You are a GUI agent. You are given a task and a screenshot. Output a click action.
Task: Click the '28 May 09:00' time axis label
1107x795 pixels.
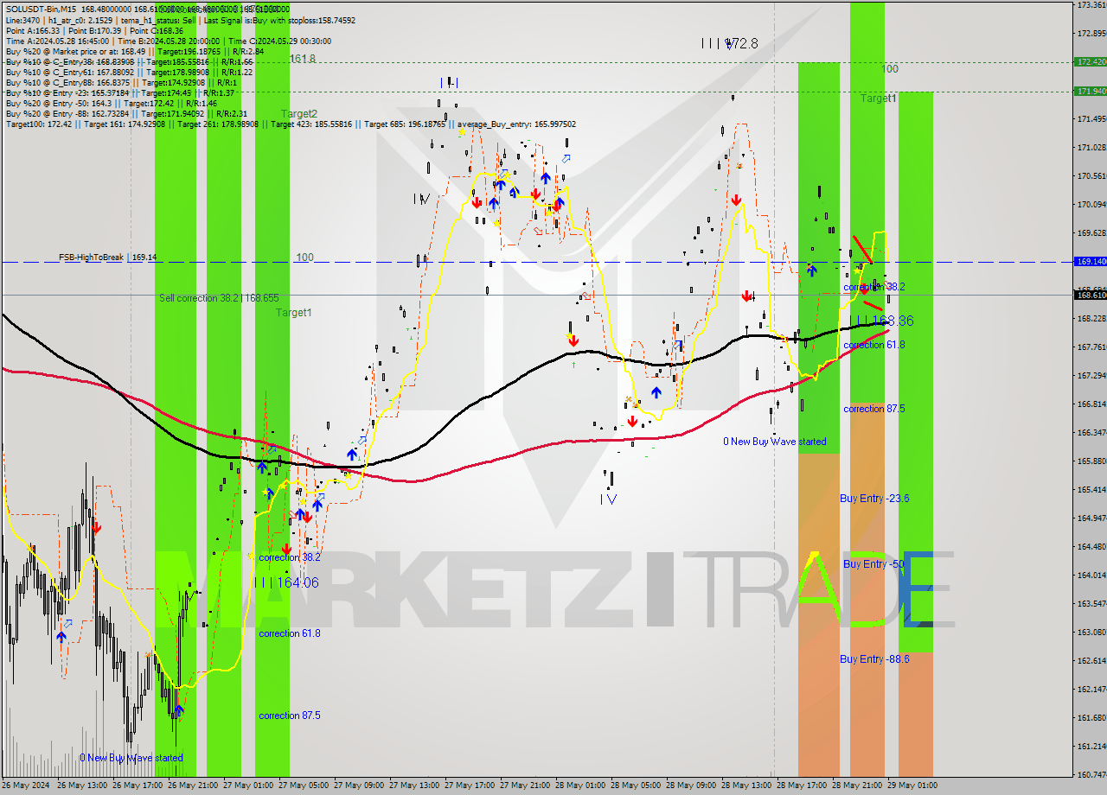(x=690, y=785)
